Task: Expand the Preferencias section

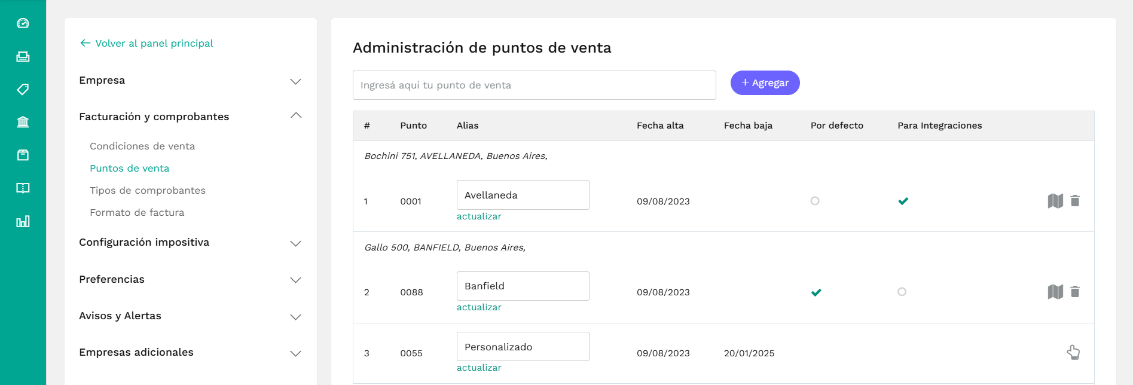Action: pos(295,280)
